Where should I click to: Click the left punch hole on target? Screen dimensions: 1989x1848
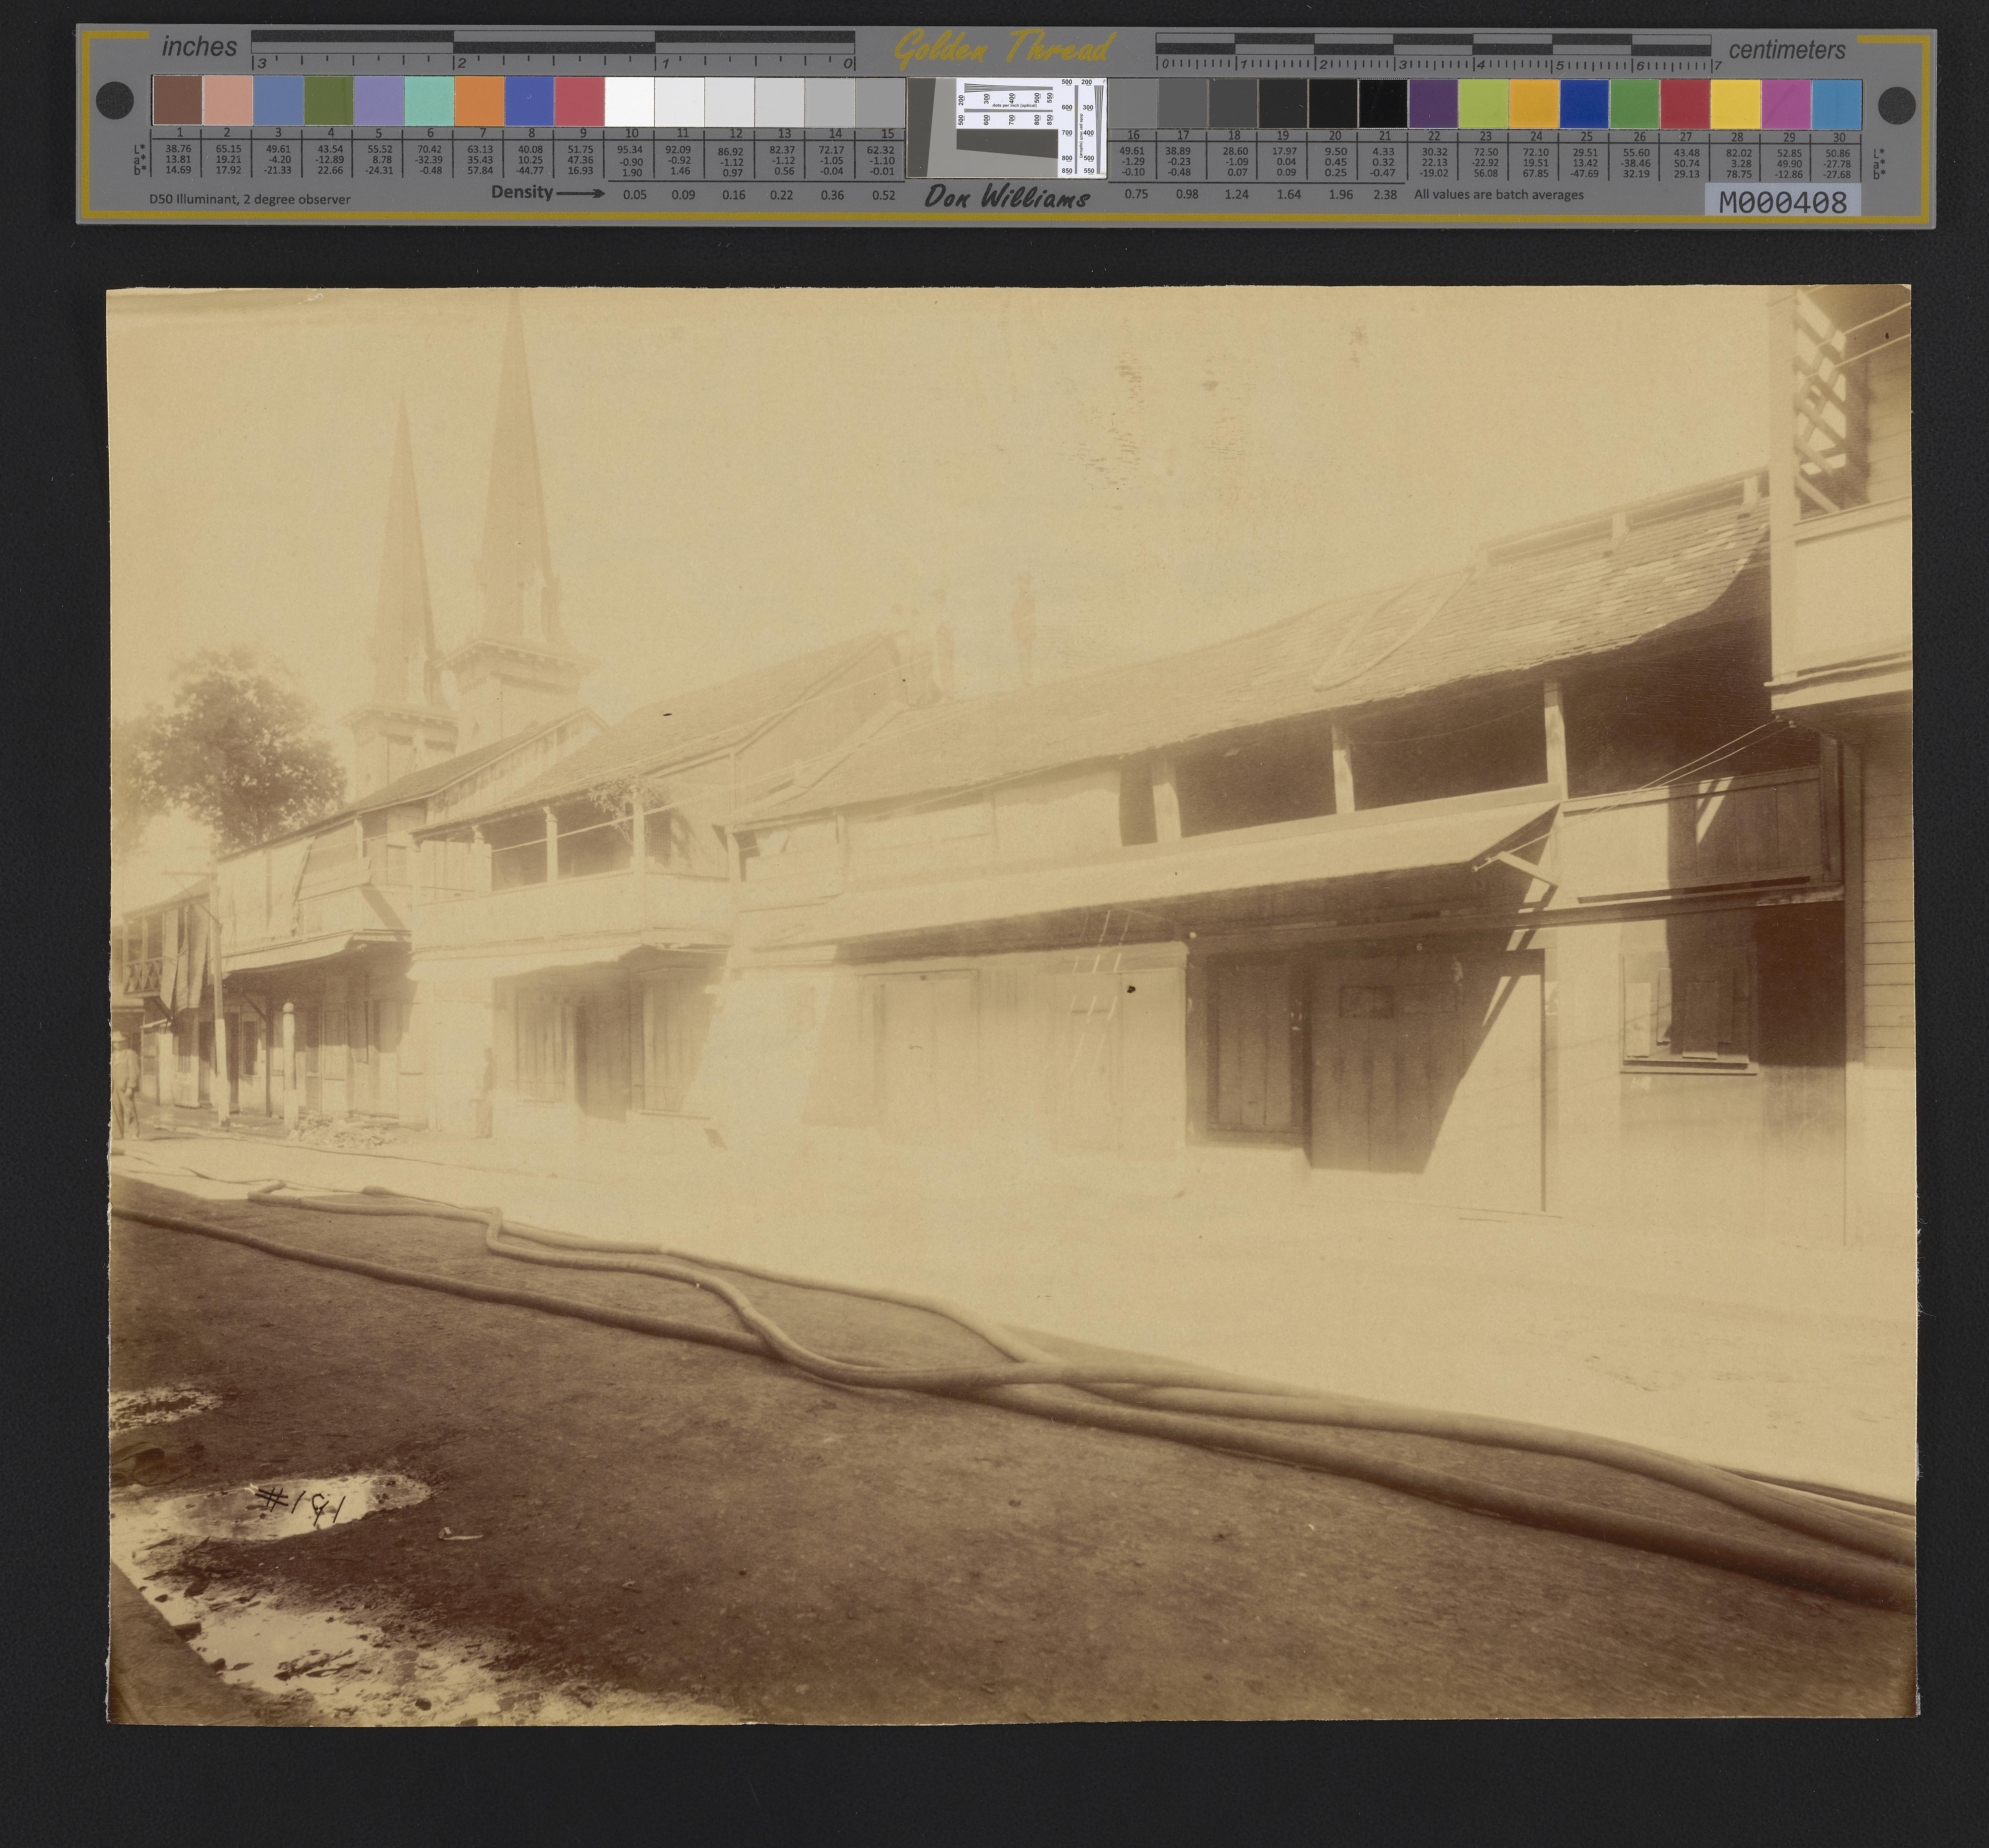click(x=115, y=100)
